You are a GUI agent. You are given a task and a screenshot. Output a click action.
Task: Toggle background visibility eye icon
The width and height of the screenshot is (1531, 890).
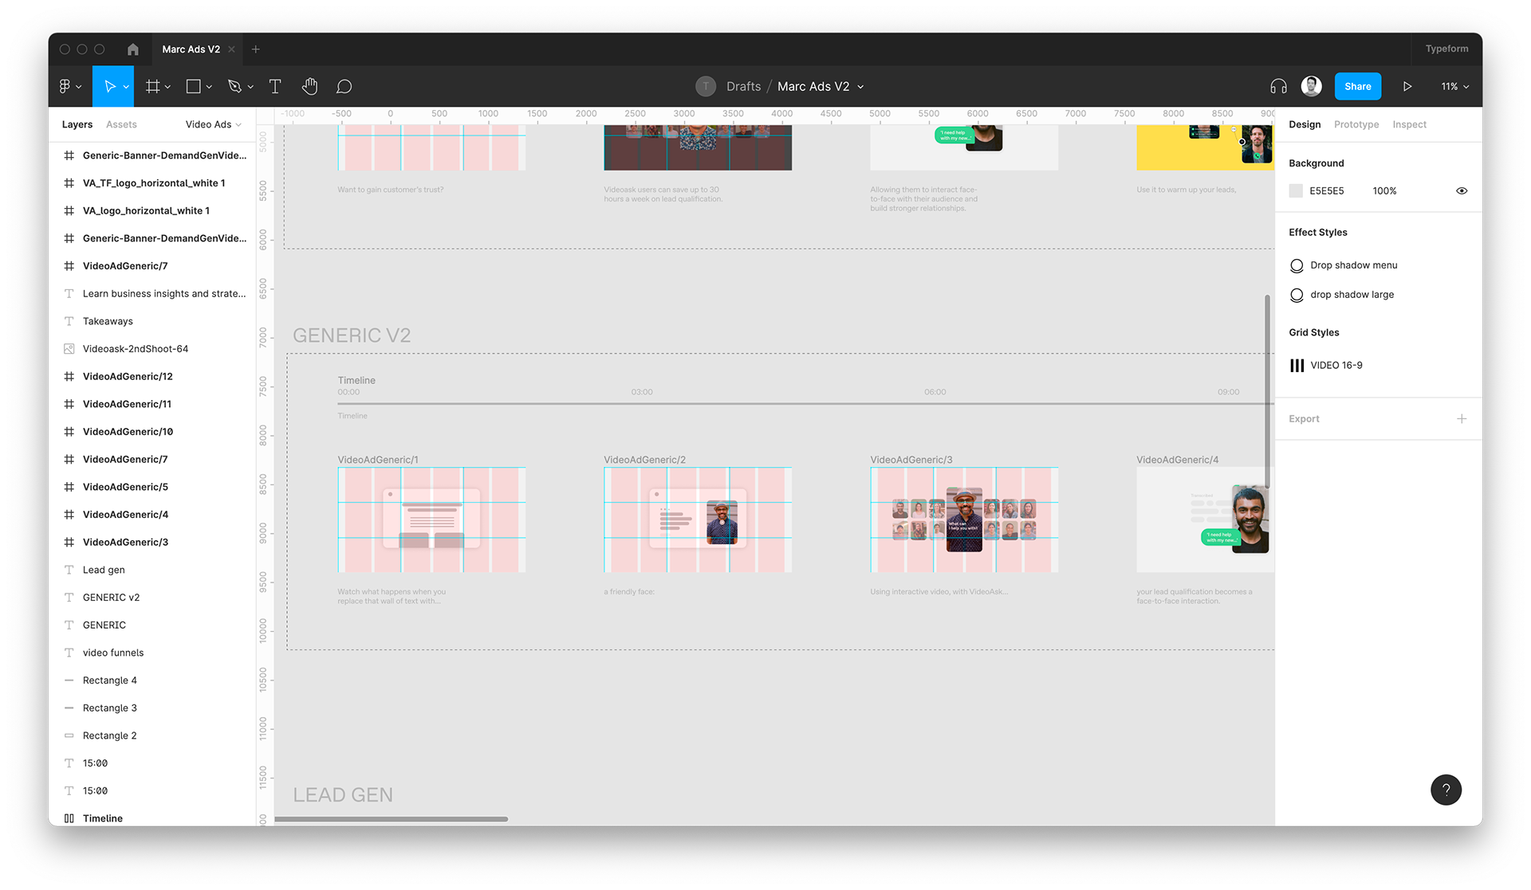[1461, 191]
